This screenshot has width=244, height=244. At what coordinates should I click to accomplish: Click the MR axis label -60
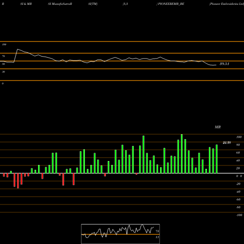point(238,200)
